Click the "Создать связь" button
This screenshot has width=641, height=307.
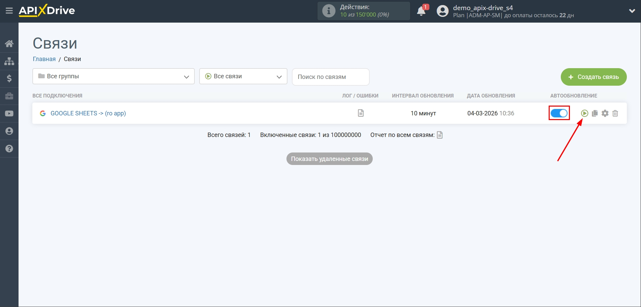point(593,77)
